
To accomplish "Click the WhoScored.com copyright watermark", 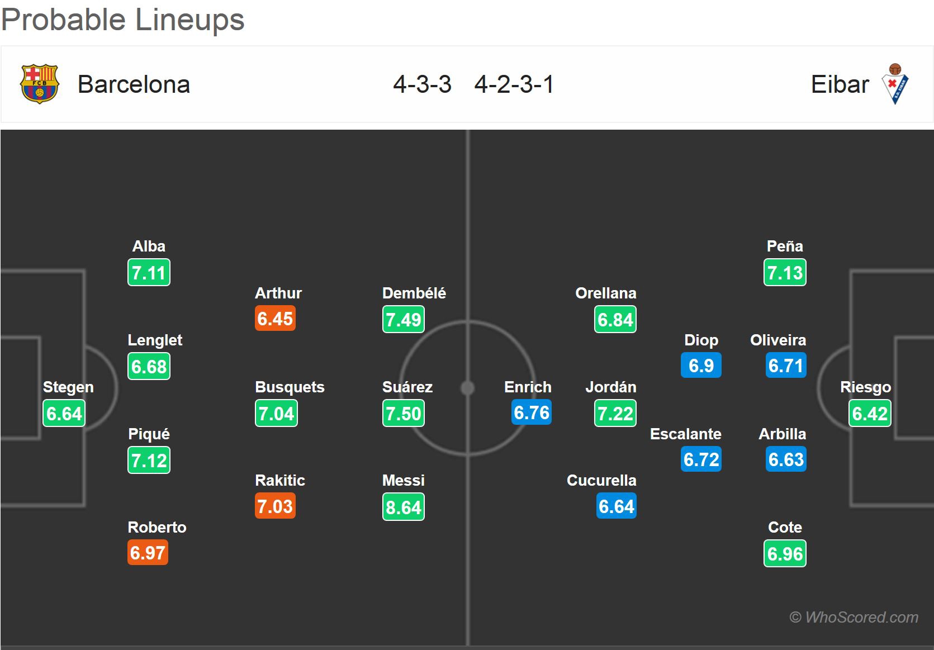I will (854, 617).
